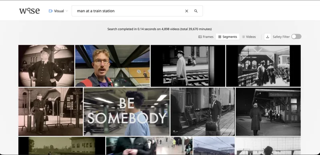Open thumbnail of man in hat by tiled wall
This screenshot has height=155, width=320.
pyautogui.click(x=268, y=146)
